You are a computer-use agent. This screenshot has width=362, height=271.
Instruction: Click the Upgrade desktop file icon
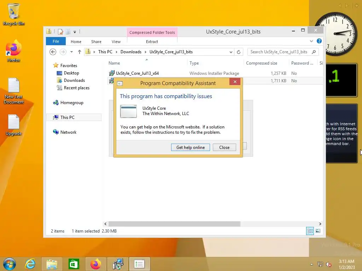[14, 125]
